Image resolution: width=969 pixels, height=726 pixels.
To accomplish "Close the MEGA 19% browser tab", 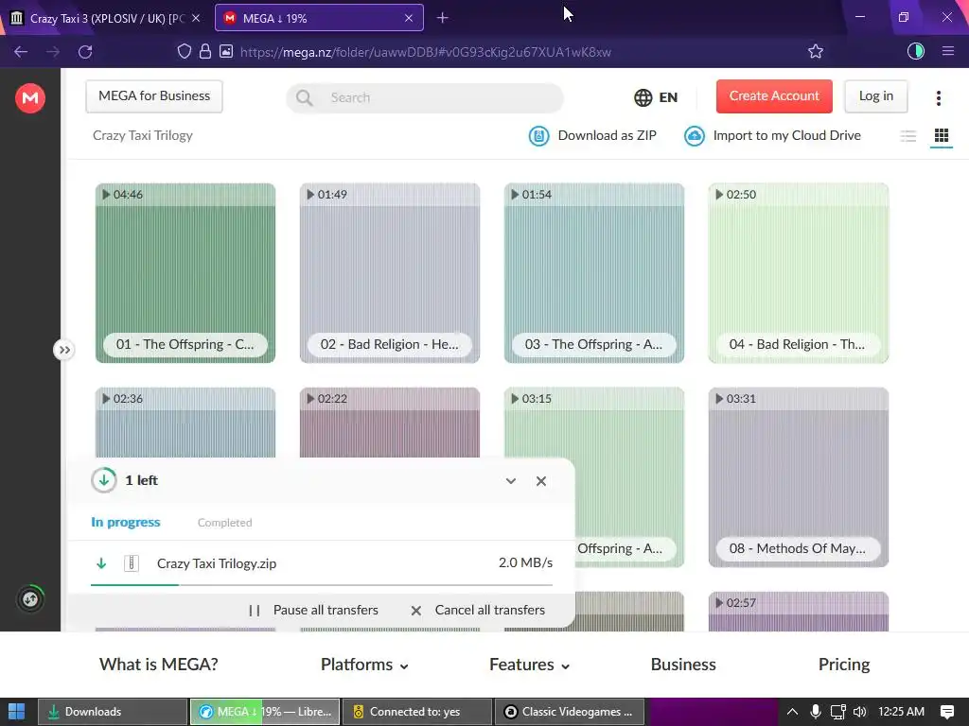I will point(409,18).
